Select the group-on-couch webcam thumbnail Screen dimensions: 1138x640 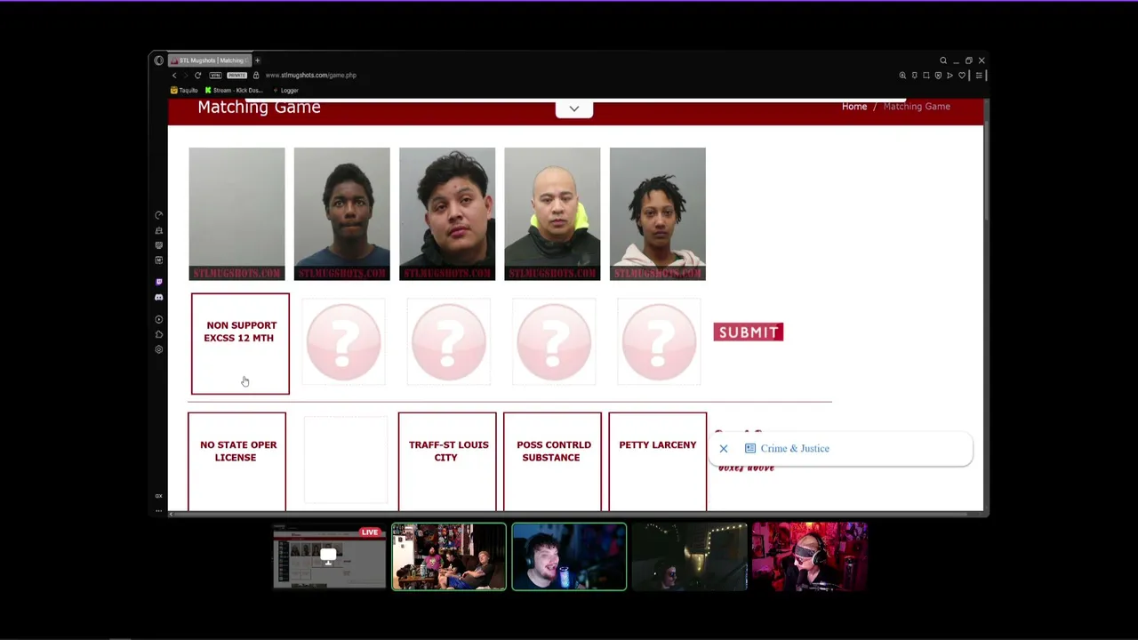[449, 556]
